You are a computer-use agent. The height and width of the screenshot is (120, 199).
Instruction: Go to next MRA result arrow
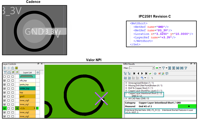(x=142, y=74)
